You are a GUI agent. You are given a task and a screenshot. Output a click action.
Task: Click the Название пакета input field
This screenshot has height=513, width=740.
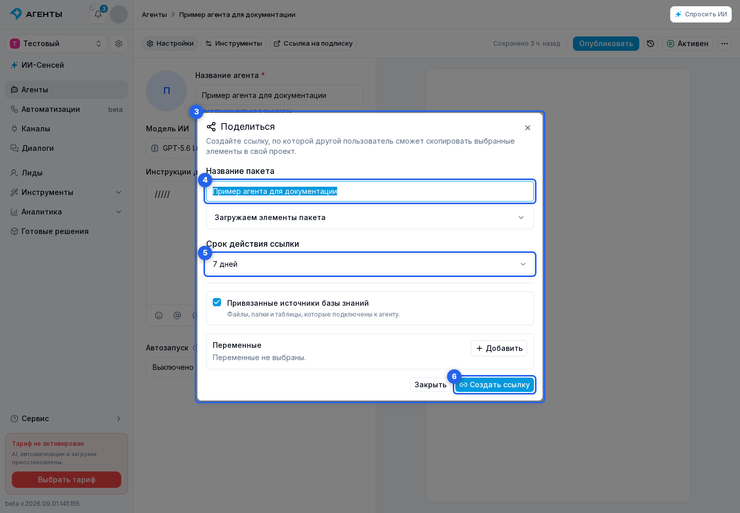coord(370,191)
